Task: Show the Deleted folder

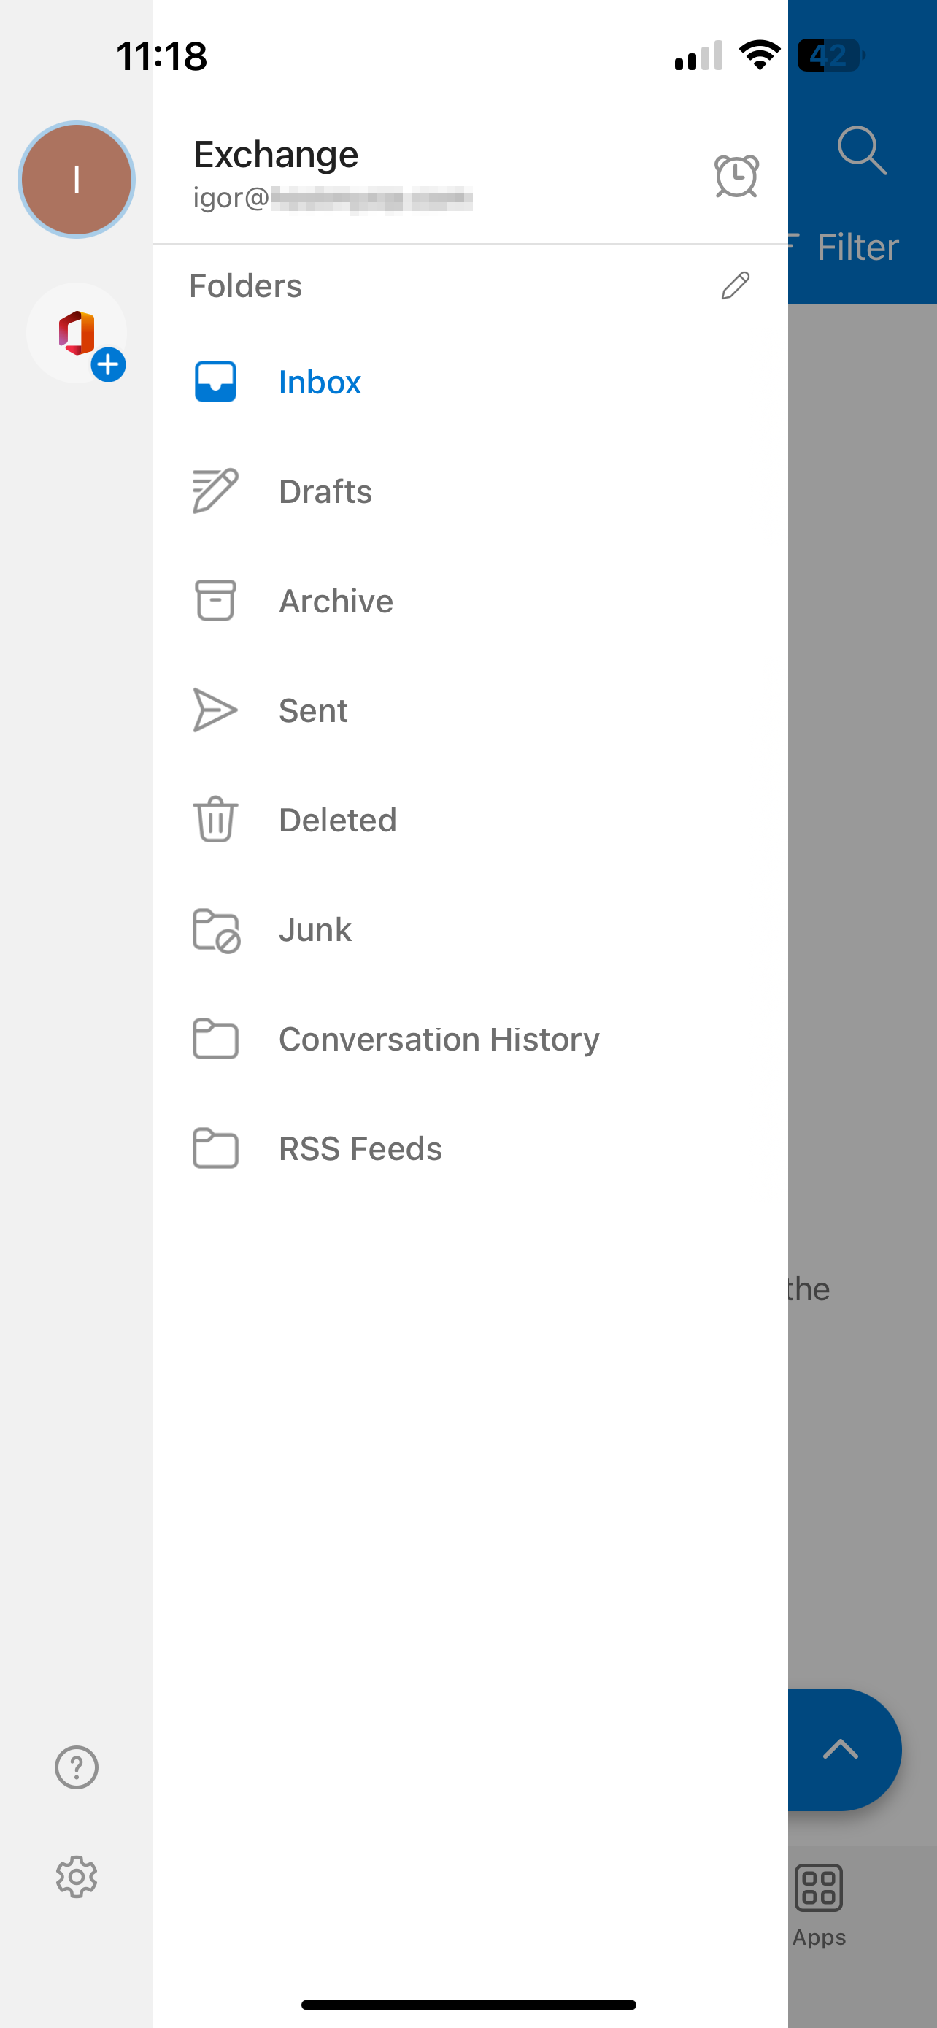Action: pyautogui.click(x=337, y=820)
